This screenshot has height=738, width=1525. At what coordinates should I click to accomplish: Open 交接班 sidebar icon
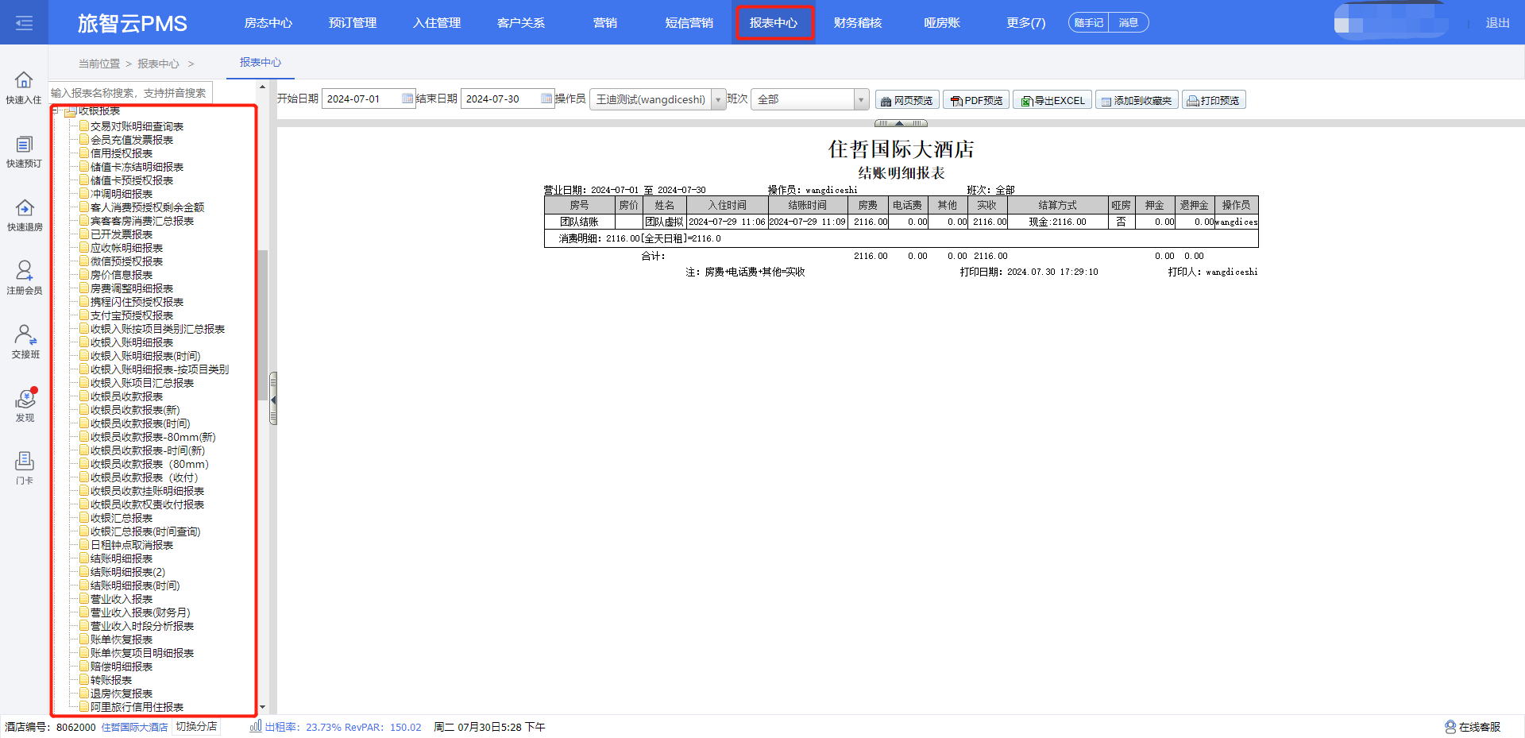pos(25,334)
